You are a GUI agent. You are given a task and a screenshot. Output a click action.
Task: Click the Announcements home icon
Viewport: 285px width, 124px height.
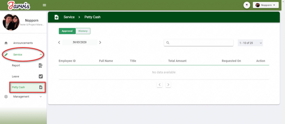pos(6,43)
